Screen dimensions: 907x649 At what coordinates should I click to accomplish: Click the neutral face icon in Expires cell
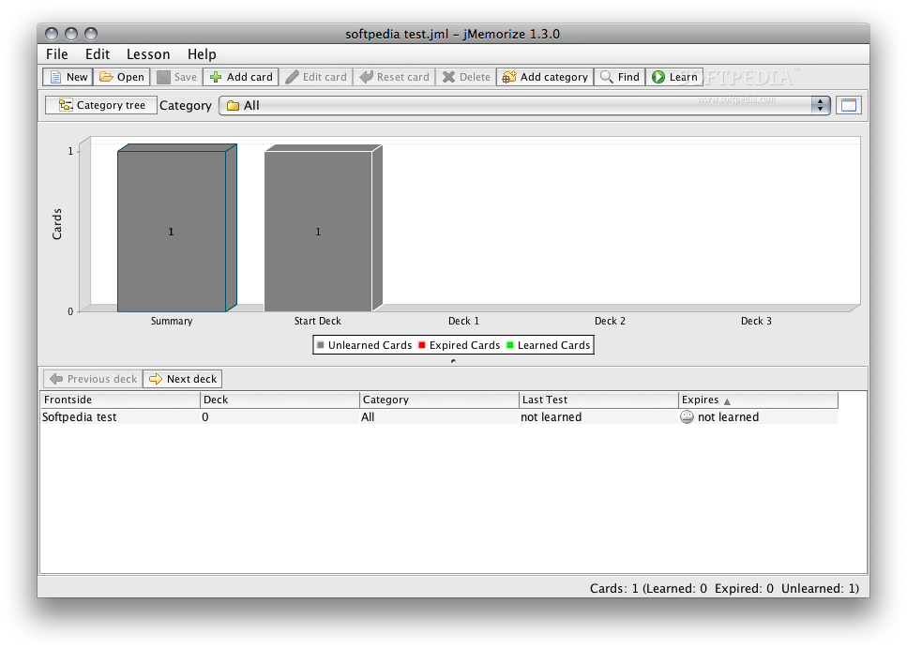687,417
